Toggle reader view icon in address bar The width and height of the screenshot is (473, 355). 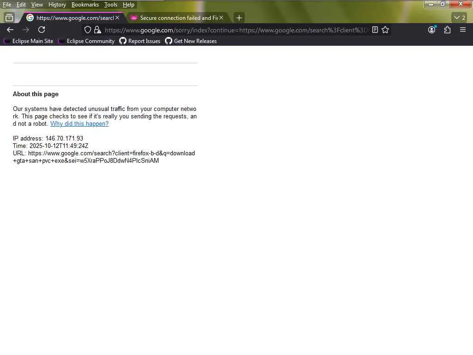point(375,30)
